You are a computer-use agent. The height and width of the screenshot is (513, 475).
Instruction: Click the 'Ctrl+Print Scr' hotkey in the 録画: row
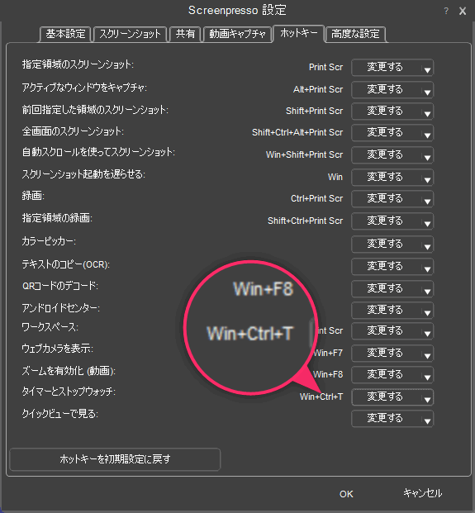pyautogui.click(x=316, y=199)
